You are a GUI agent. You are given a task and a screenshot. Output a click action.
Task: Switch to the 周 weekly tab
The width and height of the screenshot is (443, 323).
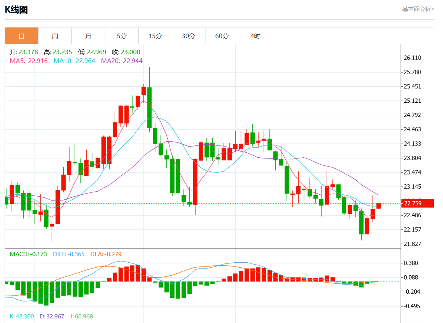(x=55, y=36)
